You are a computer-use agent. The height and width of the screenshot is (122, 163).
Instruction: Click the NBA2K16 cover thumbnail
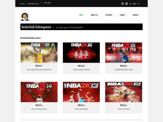(x=81, y=53)
